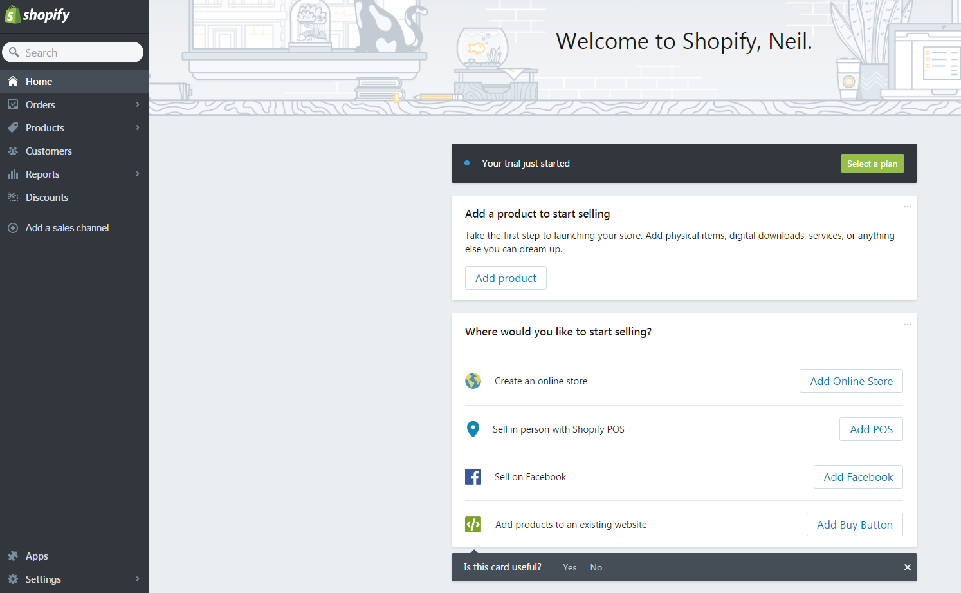
Task: Click the Apps puzzle piece icon
Action: [x=13, y=556]
